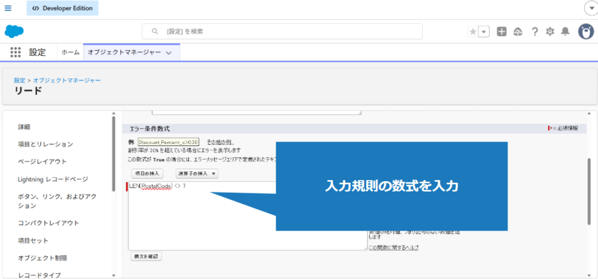Viewport: 598px width, 279px height.
Task: Open the 演算子の挿入 dropdown
Action: click(197, 174)
